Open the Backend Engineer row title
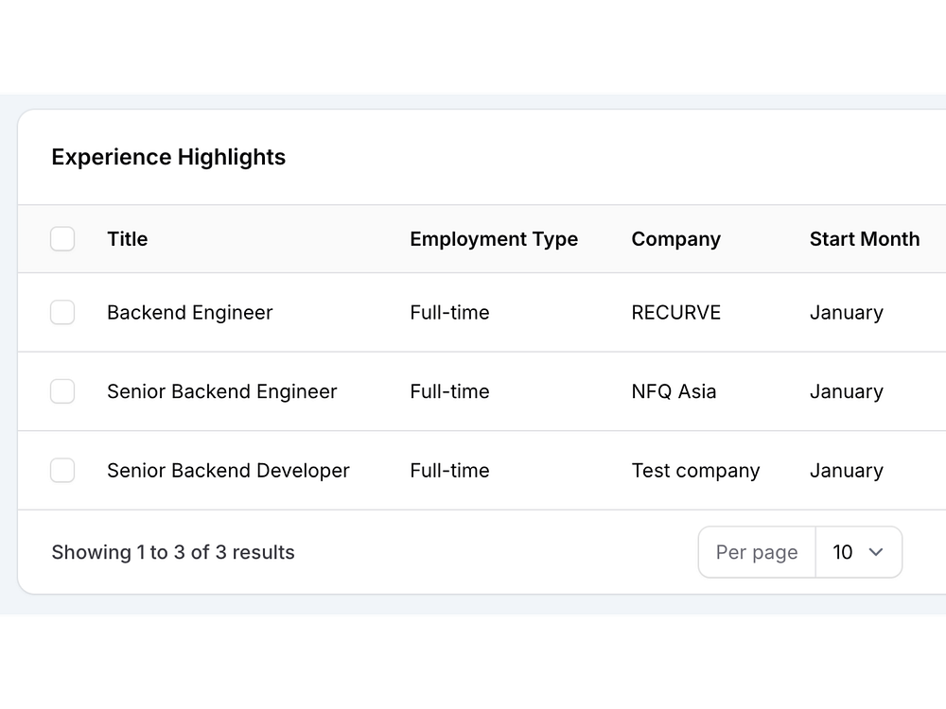The image size is (946, 709). pos(189,313)
